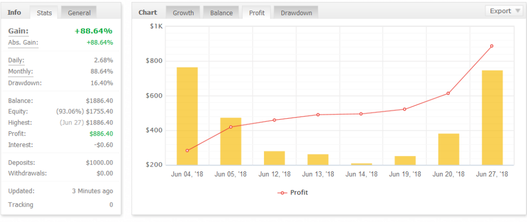Click the Tracking value 0
This screenshot has width=527, height=222.
coord(111,205)
